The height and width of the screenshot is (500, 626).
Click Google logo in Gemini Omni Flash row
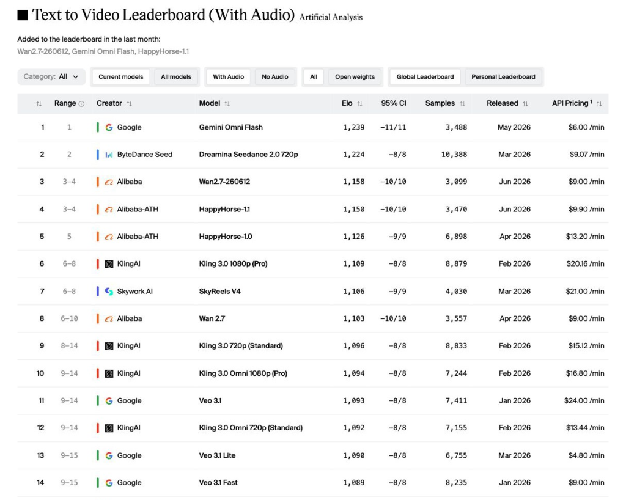109,127
